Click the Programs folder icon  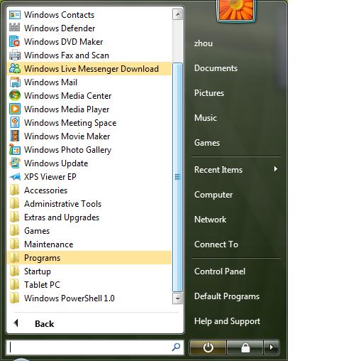click(x=15, y=257)
